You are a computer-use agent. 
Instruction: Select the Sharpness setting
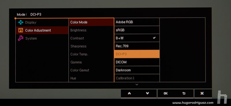tap(91, 46)
